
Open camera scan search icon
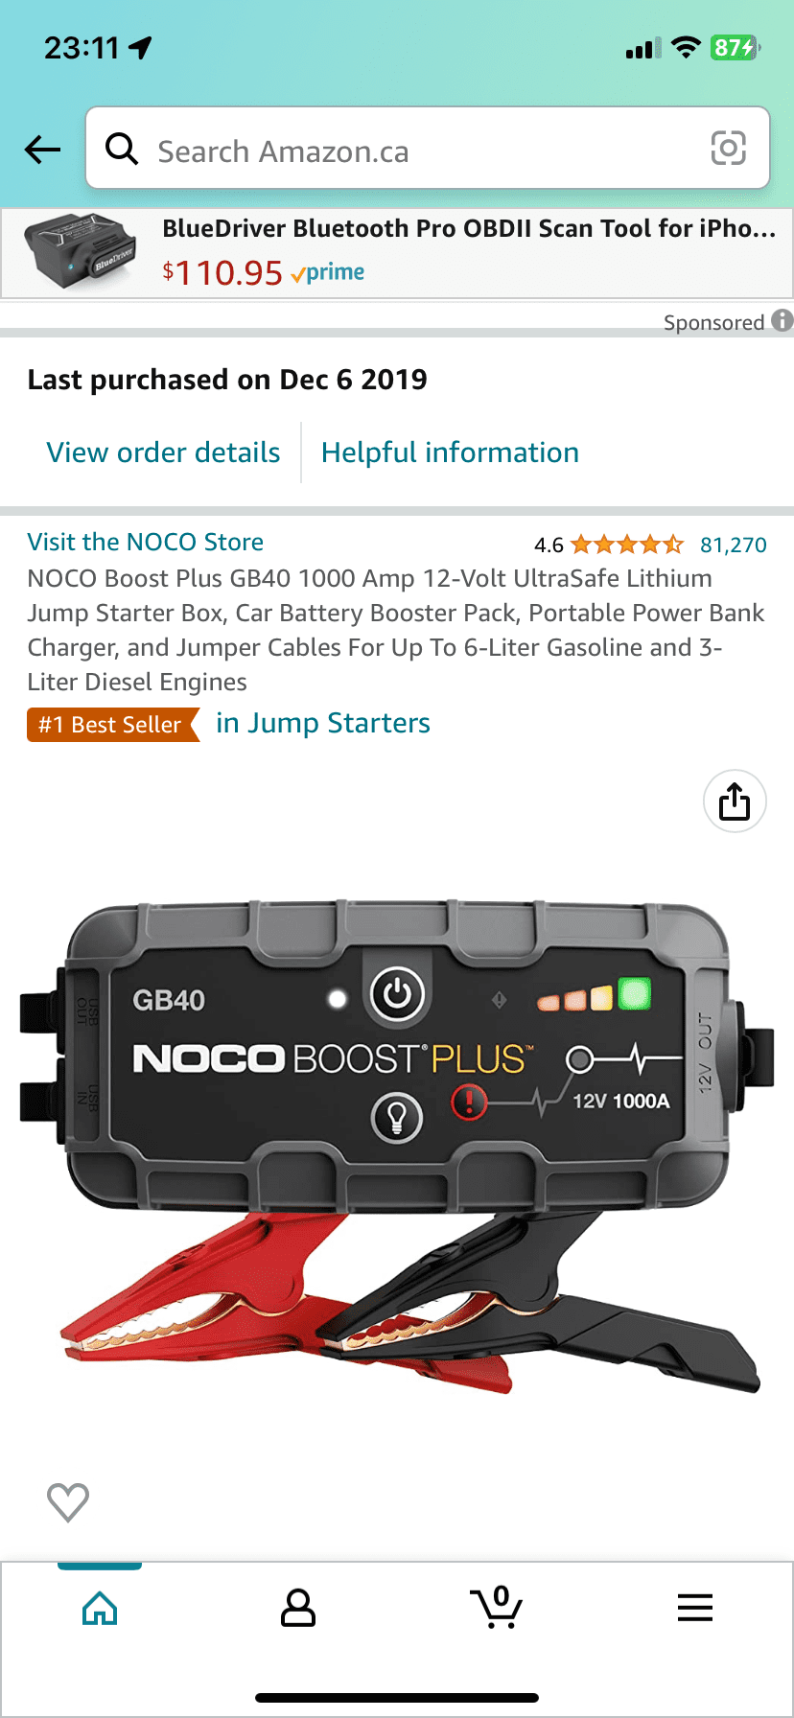[728, 149]
